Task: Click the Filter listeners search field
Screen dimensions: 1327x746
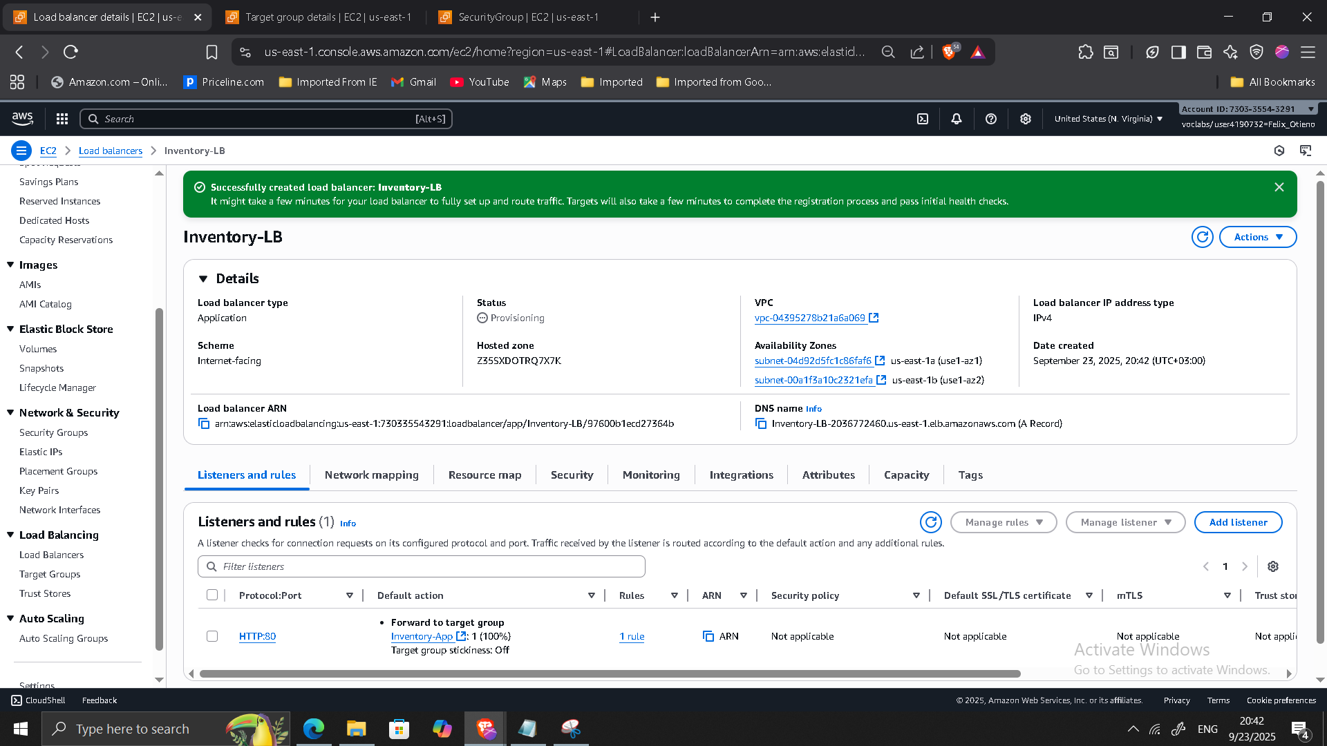Action: tap(422, 566)
